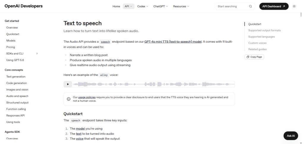Open Responses API in sidebar
The width and height of the screenshot is (304, 144).
pos(15,115)
